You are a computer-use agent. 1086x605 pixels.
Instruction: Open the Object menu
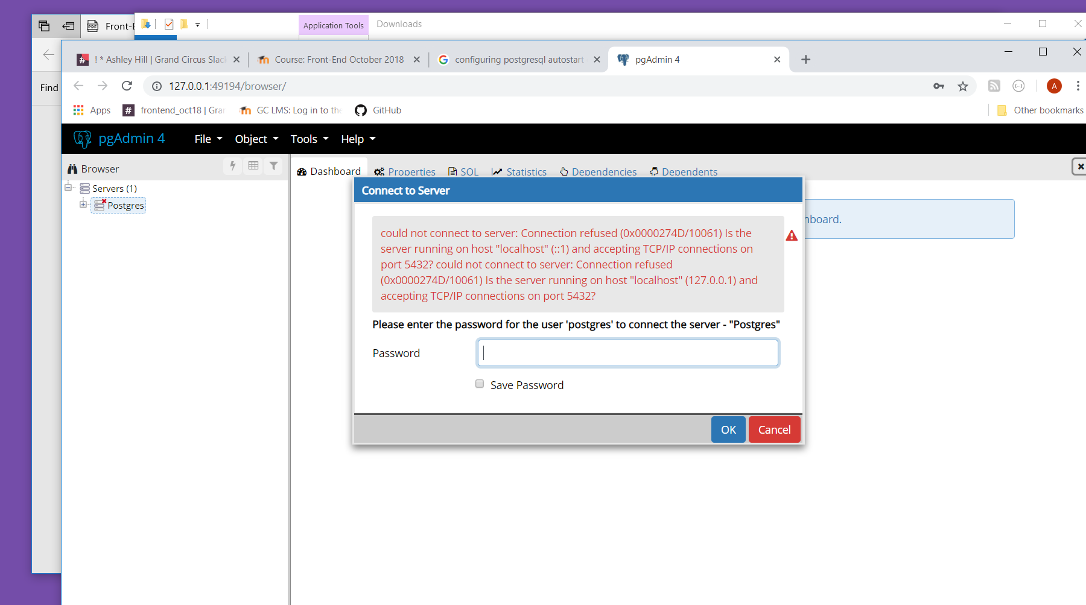pyautogui.click(x=256, y=139)
